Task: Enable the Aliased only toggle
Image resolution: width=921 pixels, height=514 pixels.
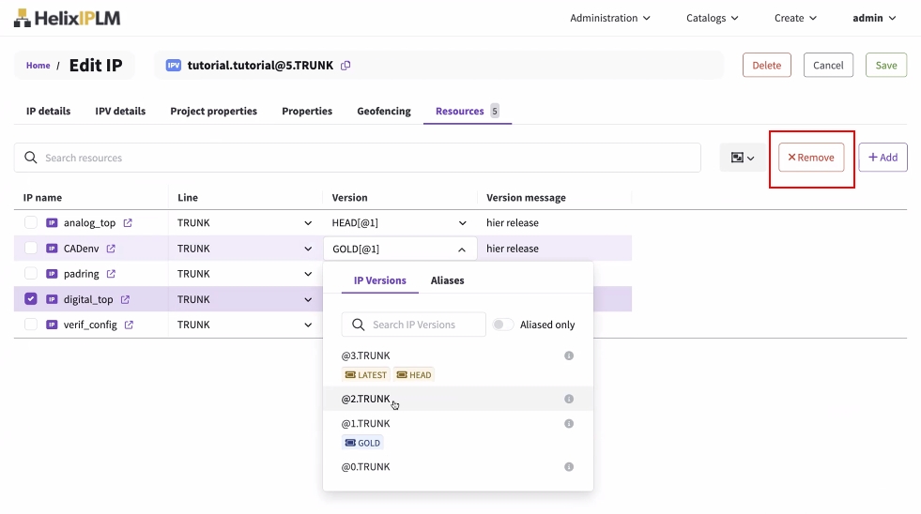Action: pyautogui.click(x=503, y=325)
